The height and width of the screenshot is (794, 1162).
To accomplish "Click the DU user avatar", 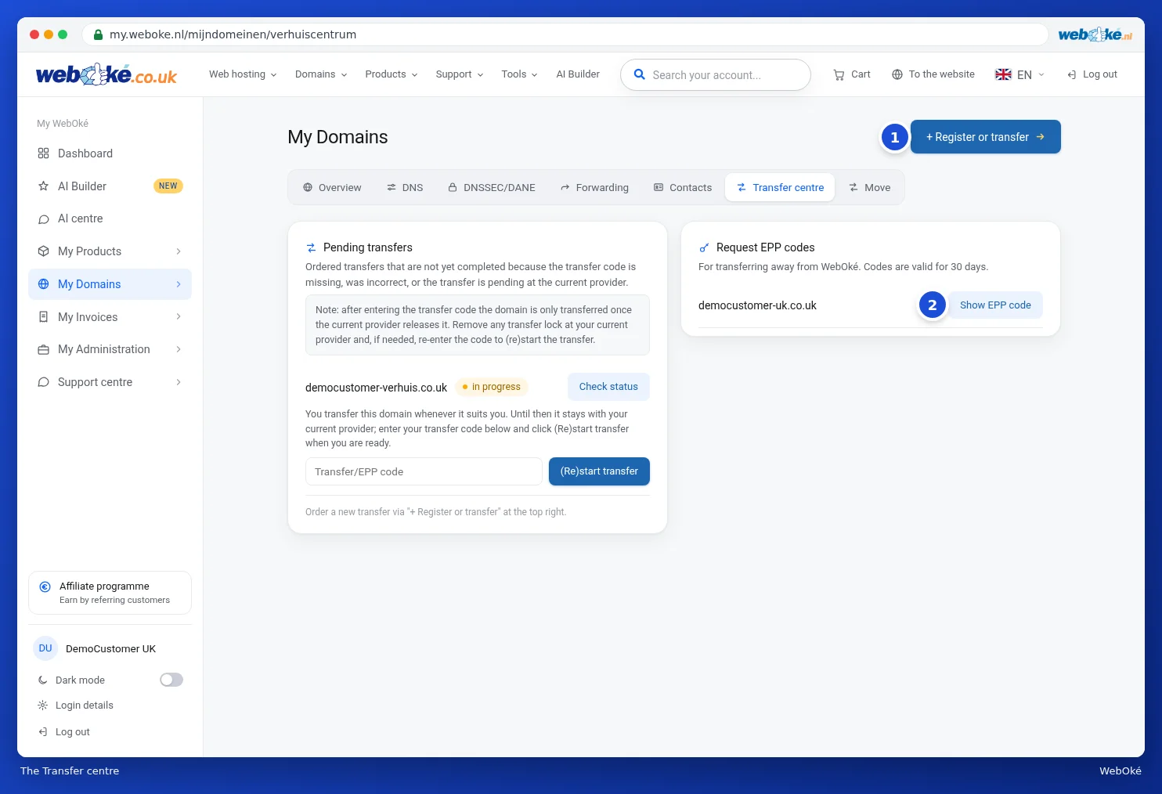I will (x=45, y=648).
